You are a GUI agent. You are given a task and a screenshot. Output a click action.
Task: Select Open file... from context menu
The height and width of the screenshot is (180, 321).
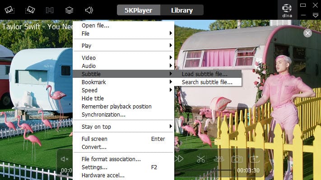pos(123,26)
